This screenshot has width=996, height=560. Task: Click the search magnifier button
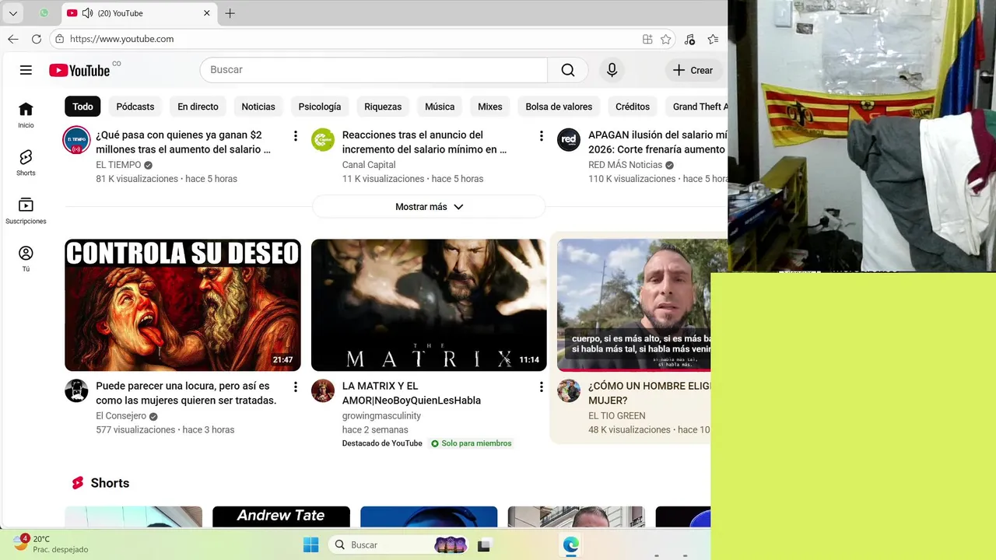[568, 70]
